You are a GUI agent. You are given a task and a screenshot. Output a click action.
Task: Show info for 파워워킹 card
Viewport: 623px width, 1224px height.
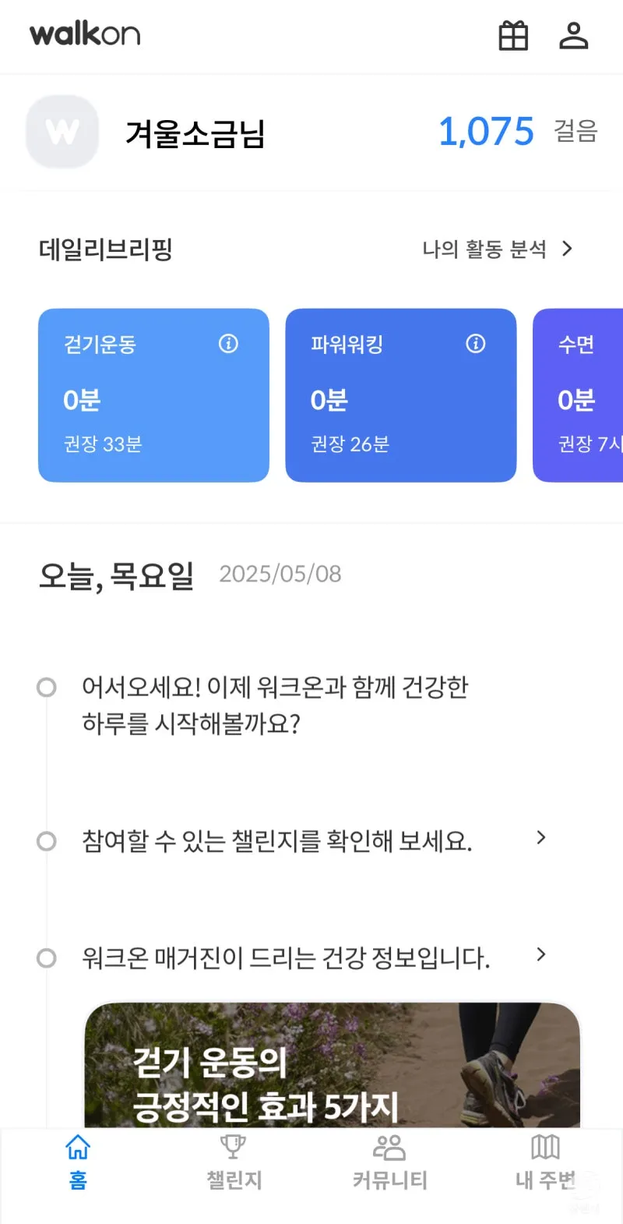pyautogui.click(x=475, y=344)
